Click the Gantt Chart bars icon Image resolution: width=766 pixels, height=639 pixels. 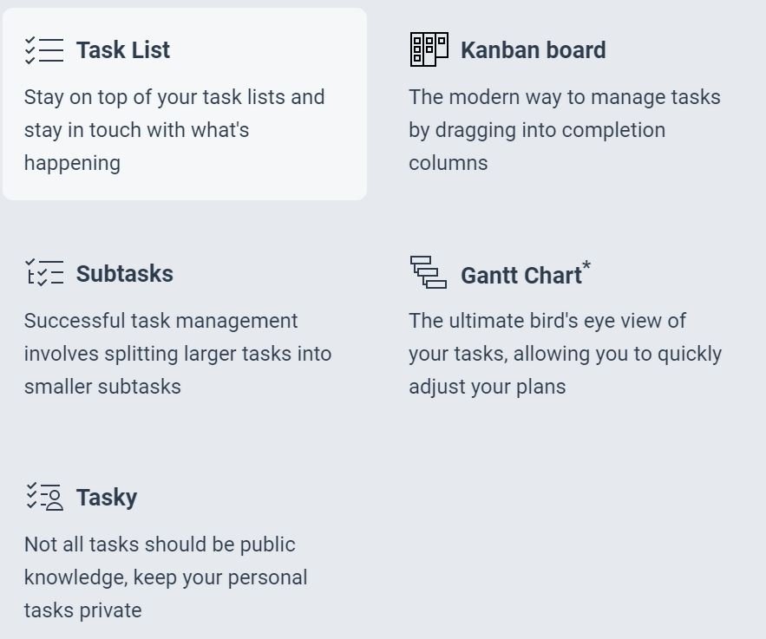(429, 272)
